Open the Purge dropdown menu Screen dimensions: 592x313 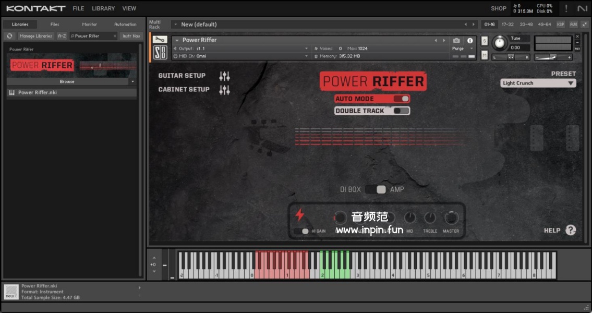[x=463, y=49]
